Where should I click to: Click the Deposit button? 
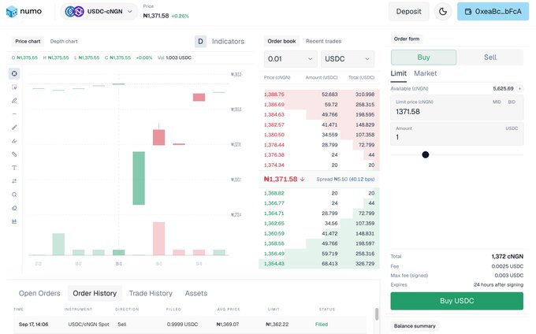pos(408,11)
